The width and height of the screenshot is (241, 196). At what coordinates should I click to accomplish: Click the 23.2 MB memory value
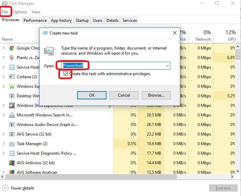(154, 134)
